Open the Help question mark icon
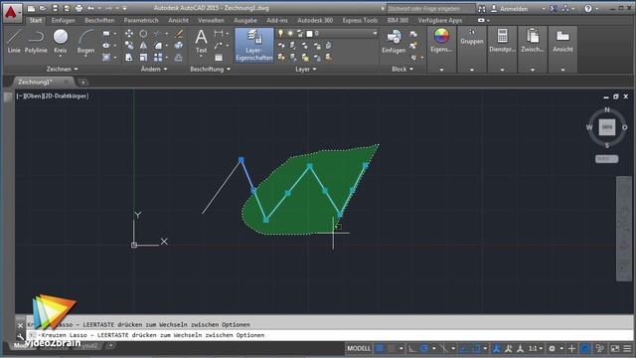The height and width of the screenshot is (358, 636). point(587,8)
